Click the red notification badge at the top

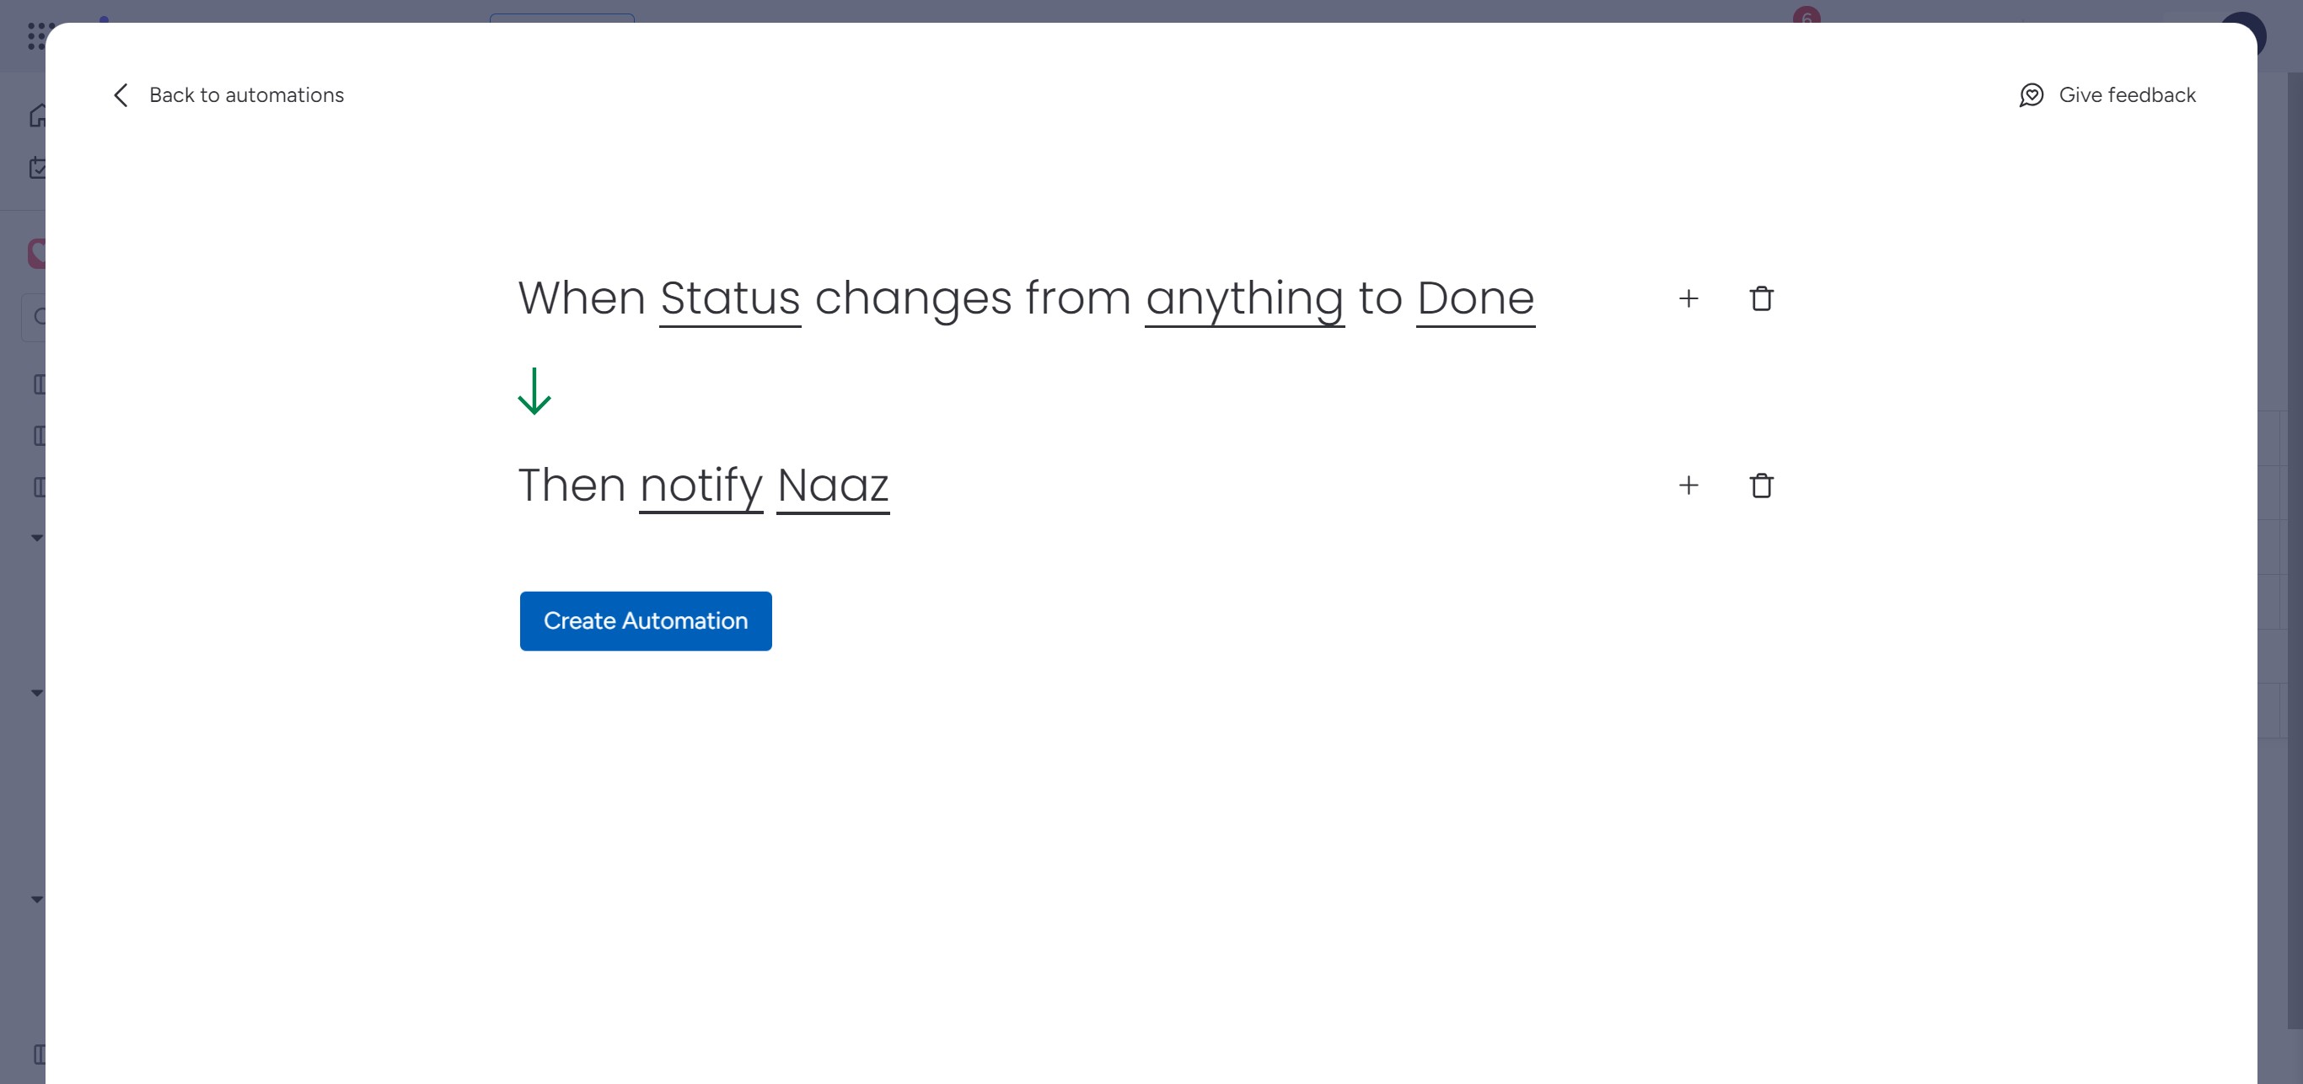[x=1806, y=16]
